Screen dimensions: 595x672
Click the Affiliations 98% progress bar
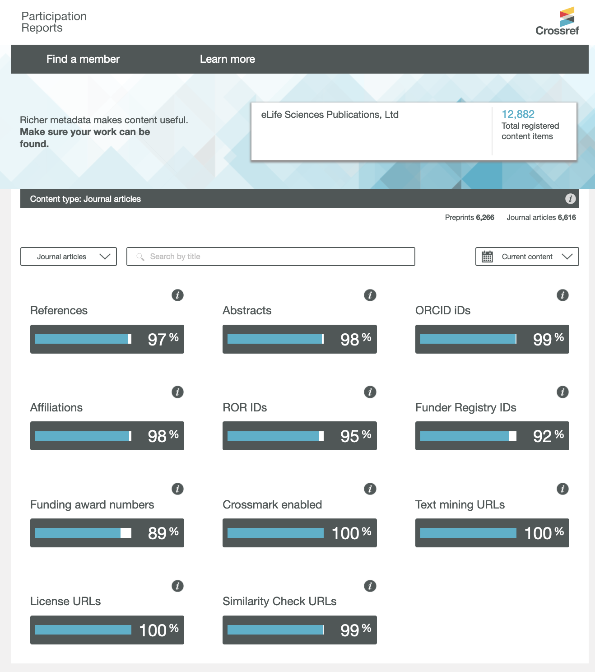click(x=107, y=436)
